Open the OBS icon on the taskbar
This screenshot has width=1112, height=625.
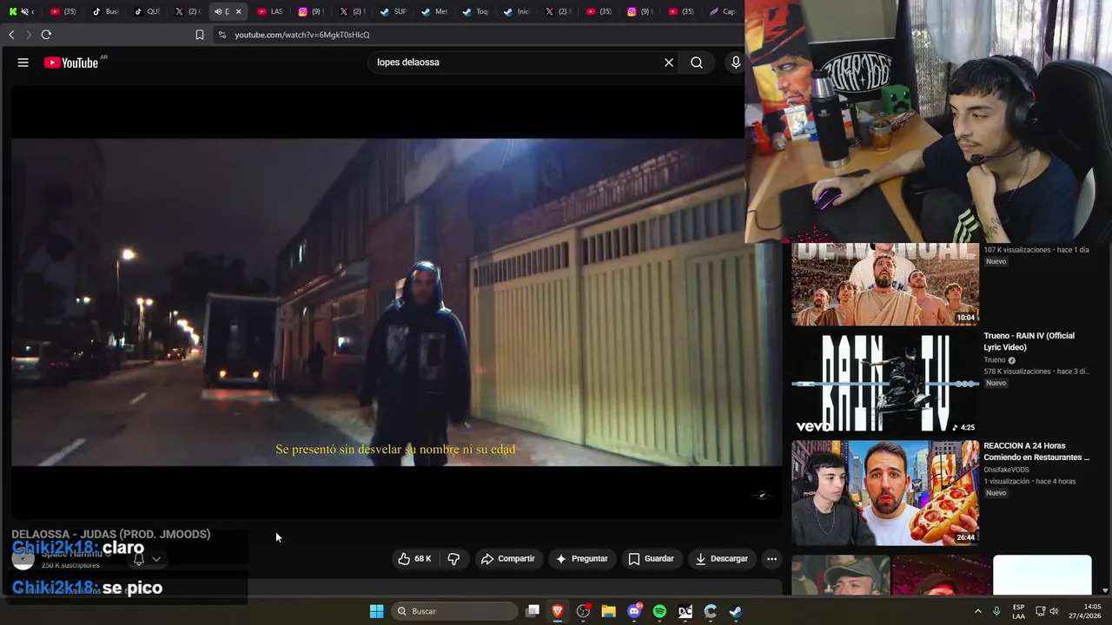click(x=584, y=611)
